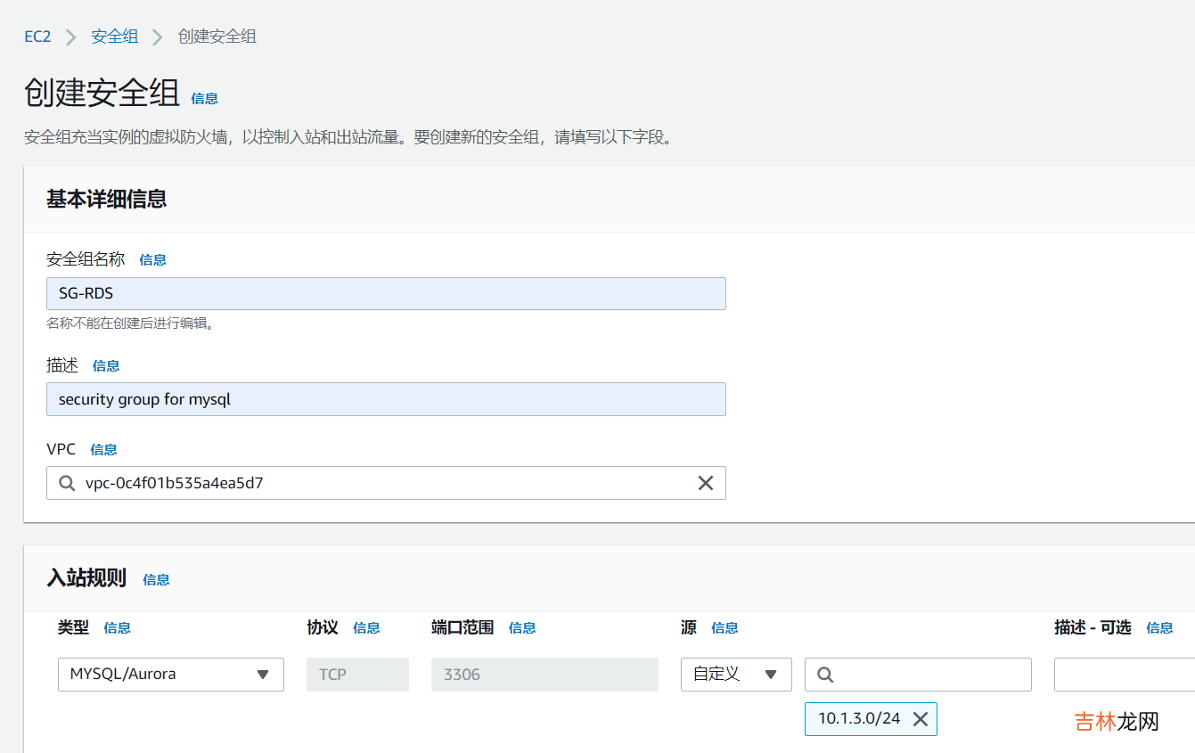
Task: Open the MYSQL/Aurora type dropdown
Action: [x=171, y=675]
